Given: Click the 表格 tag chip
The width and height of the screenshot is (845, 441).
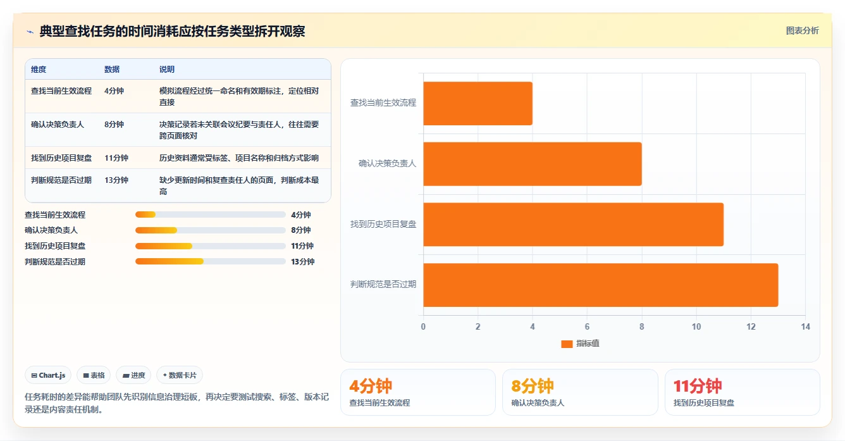Looking at the screenshot, I should [94, 375].
